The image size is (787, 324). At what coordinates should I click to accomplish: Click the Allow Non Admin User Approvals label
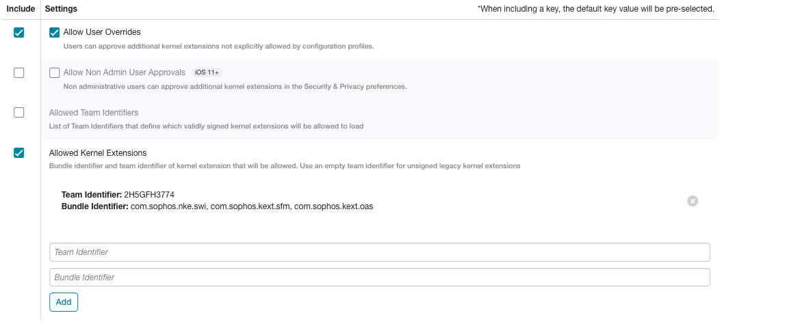coord(124,72)
